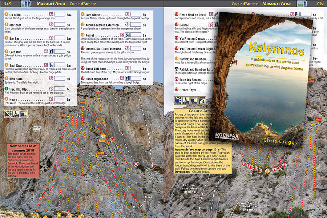This screenshot has height=218, width=327.
Task: Click the Rockfax logo on the book cover
Action: tap(227, 136)
